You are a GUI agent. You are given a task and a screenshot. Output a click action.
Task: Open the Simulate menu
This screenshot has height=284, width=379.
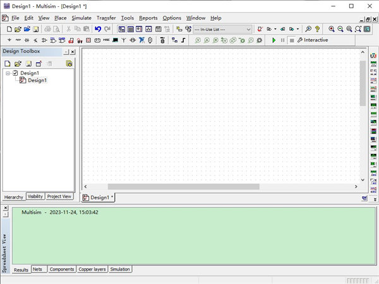(x=81, y=18)
